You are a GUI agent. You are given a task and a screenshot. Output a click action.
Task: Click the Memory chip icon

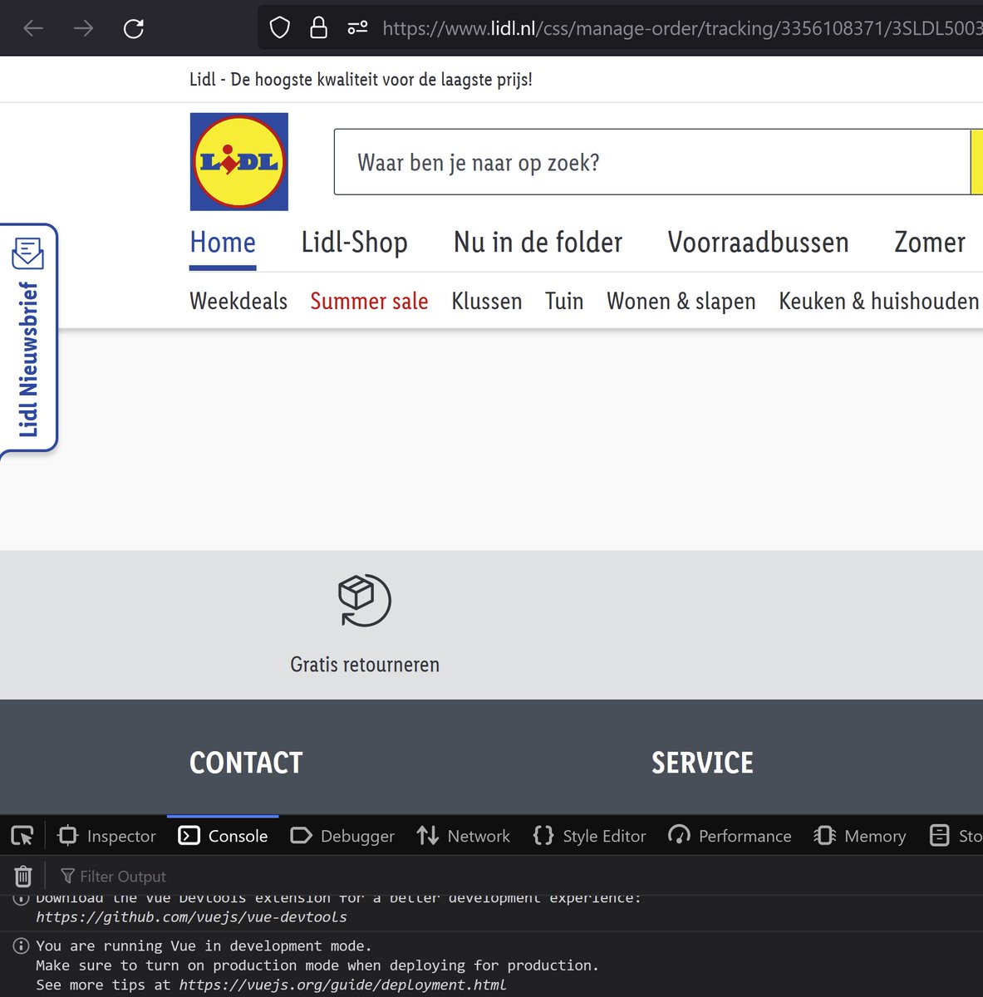(824, 836)
